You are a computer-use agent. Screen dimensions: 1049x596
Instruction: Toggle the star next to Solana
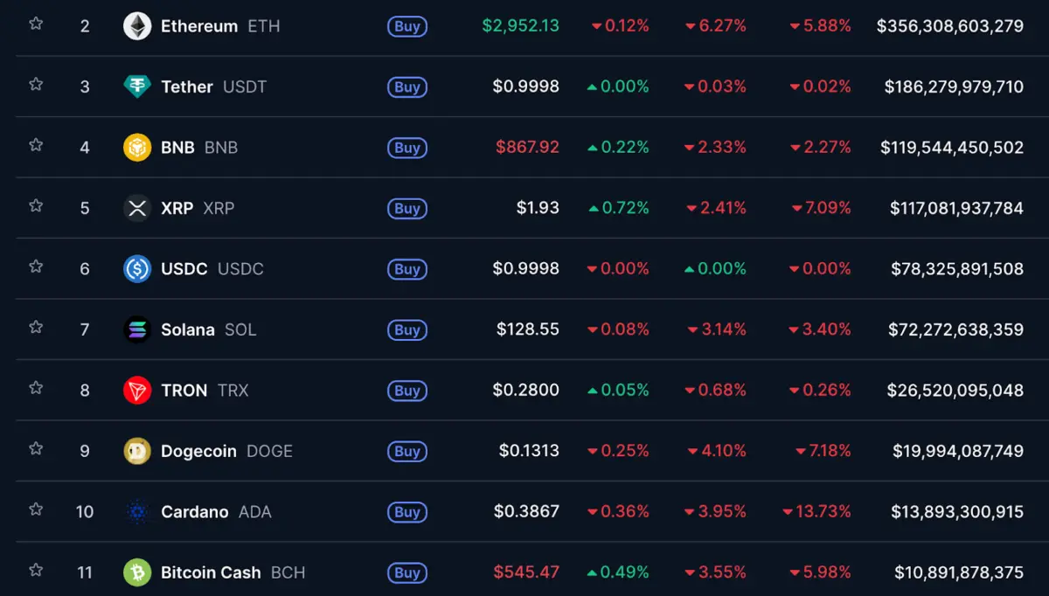point(35,329)
